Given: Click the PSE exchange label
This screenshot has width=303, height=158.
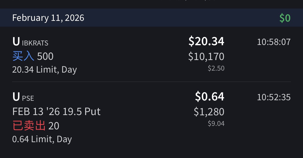Looking at the screenshot, I should [28, 98].
